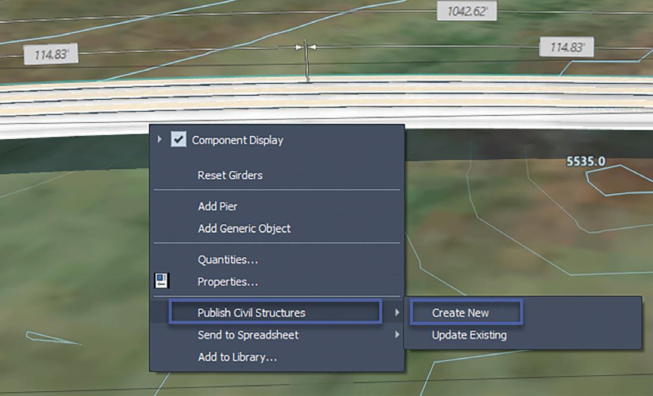Click the 5535.0 contour elevation label
653x396 pixels.
(x=586, y=161)
